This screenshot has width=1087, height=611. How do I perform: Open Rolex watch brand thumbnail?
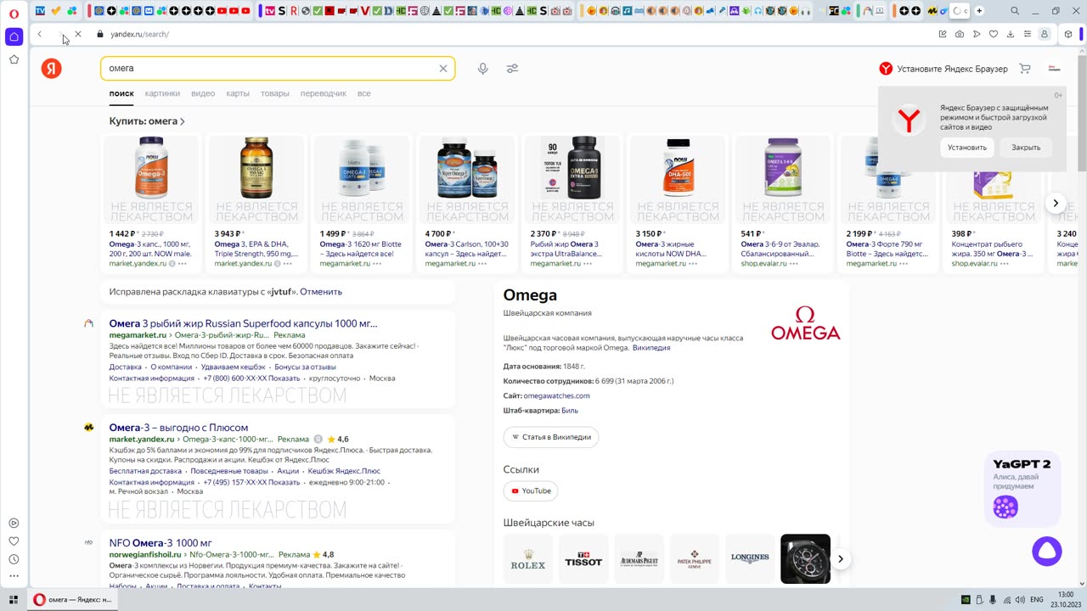528,559
